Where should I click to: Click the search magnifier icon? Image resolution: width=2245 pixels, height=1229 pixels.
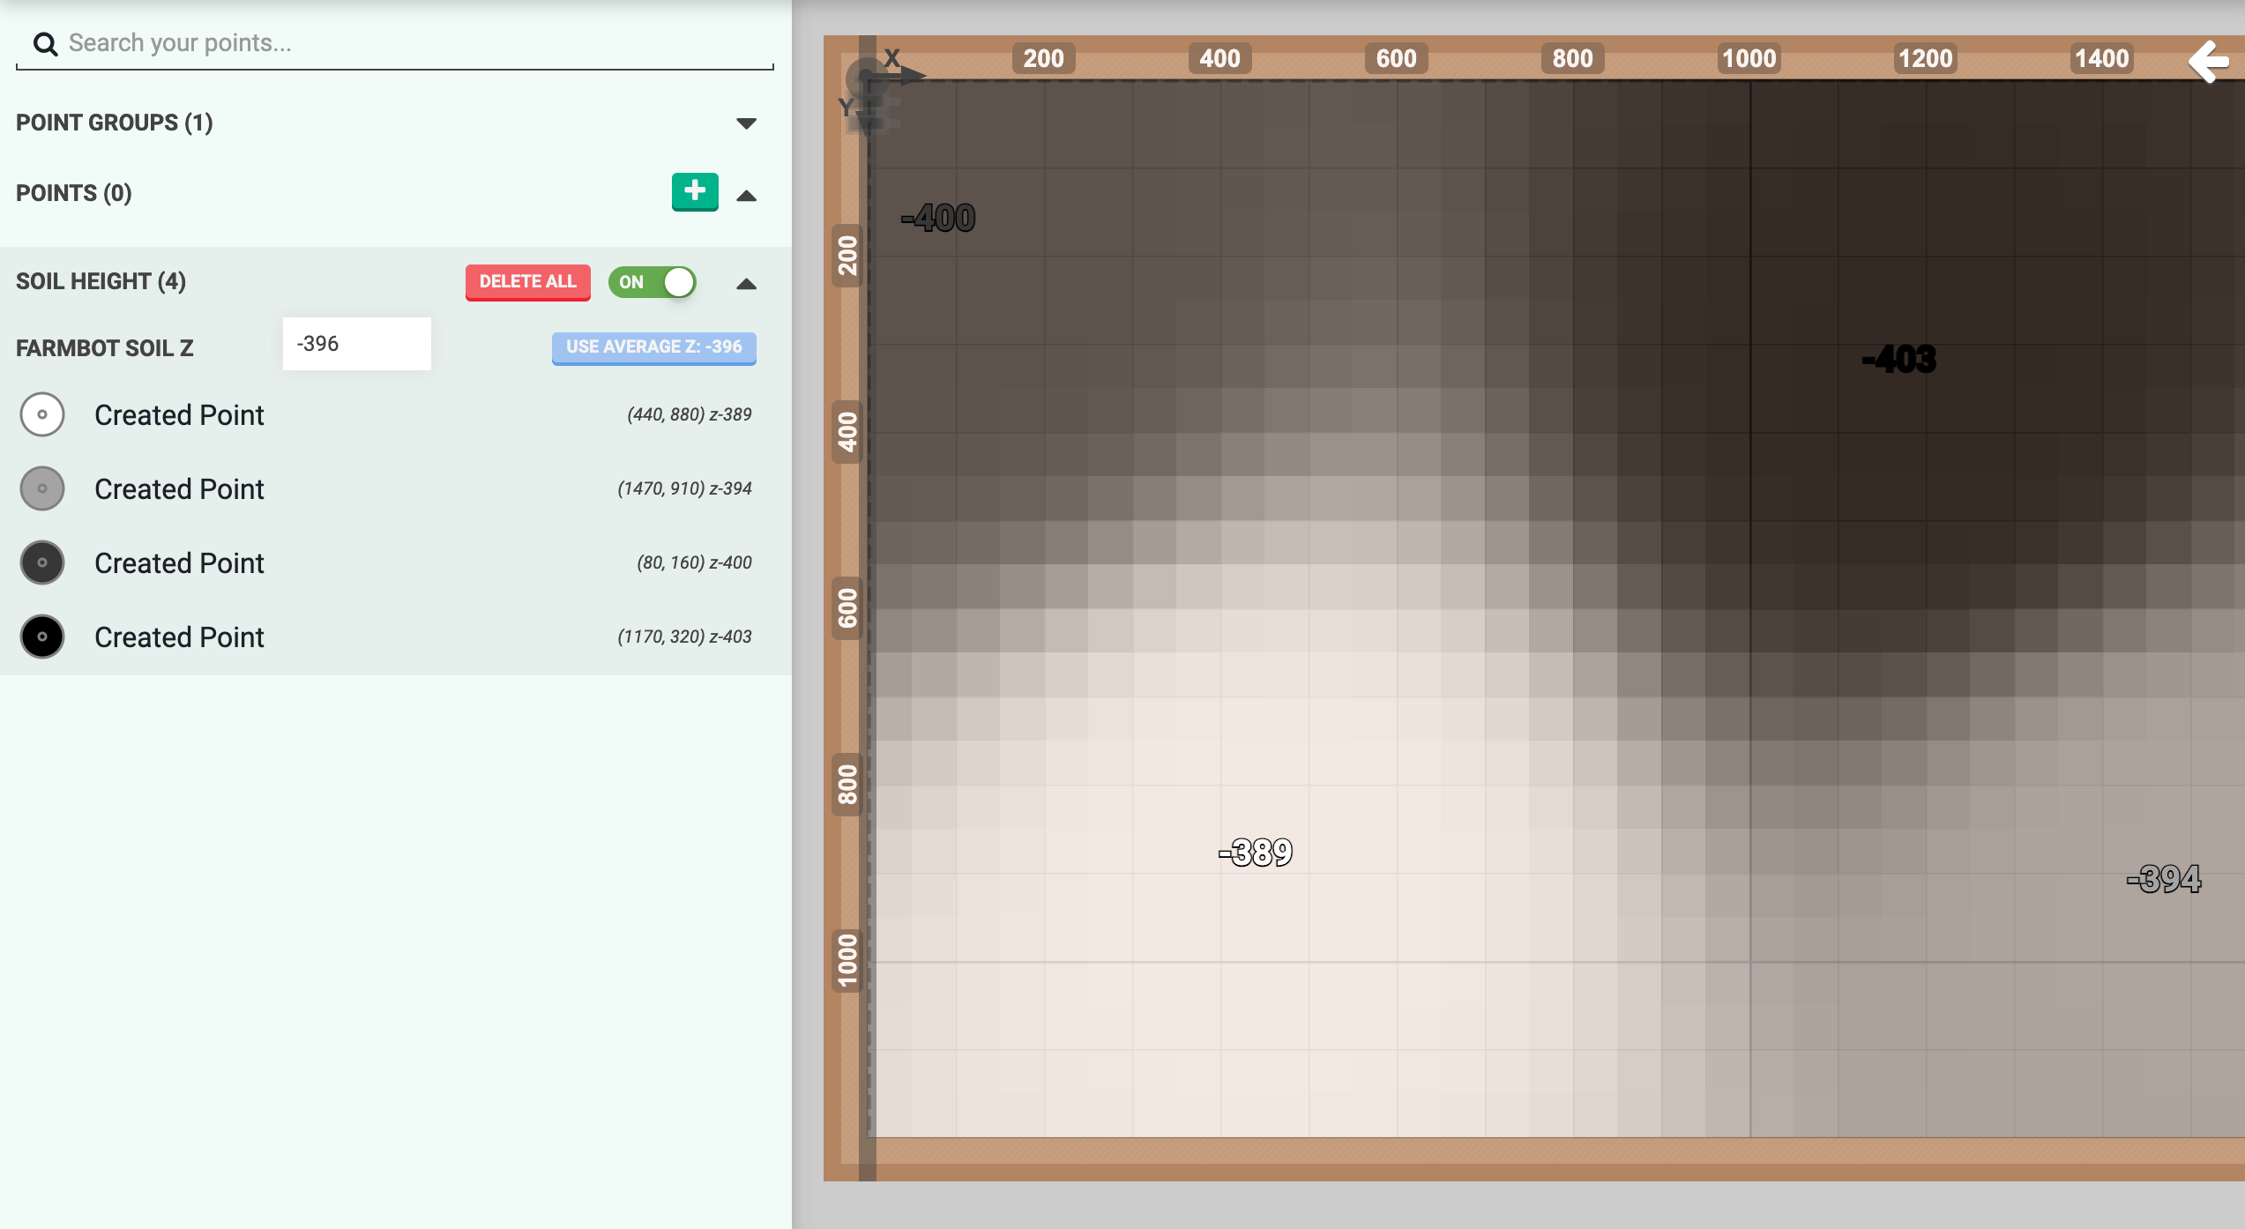tap(46, 42)
